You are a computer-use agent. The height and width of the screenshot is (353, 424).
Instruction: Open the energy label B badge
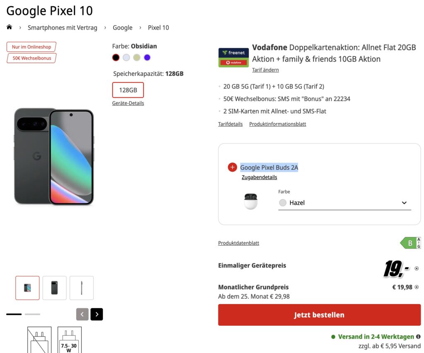tap(410, 243)
